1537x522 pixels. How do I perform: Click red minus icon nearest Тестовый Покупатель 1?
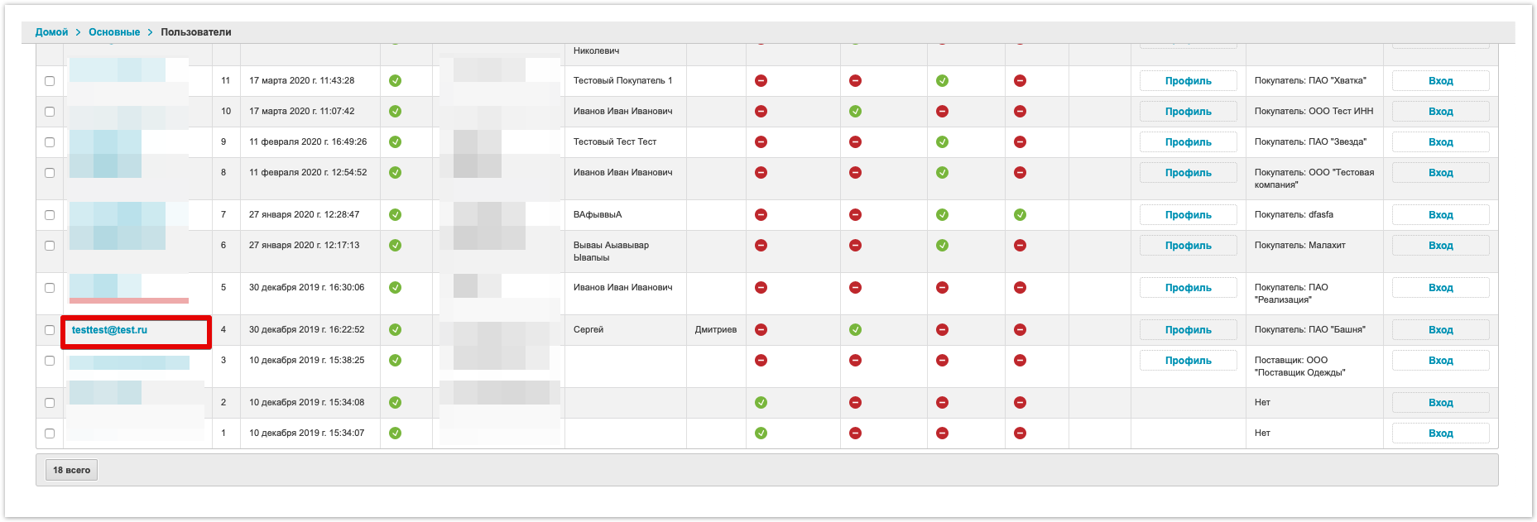click(x=761, y=81)
